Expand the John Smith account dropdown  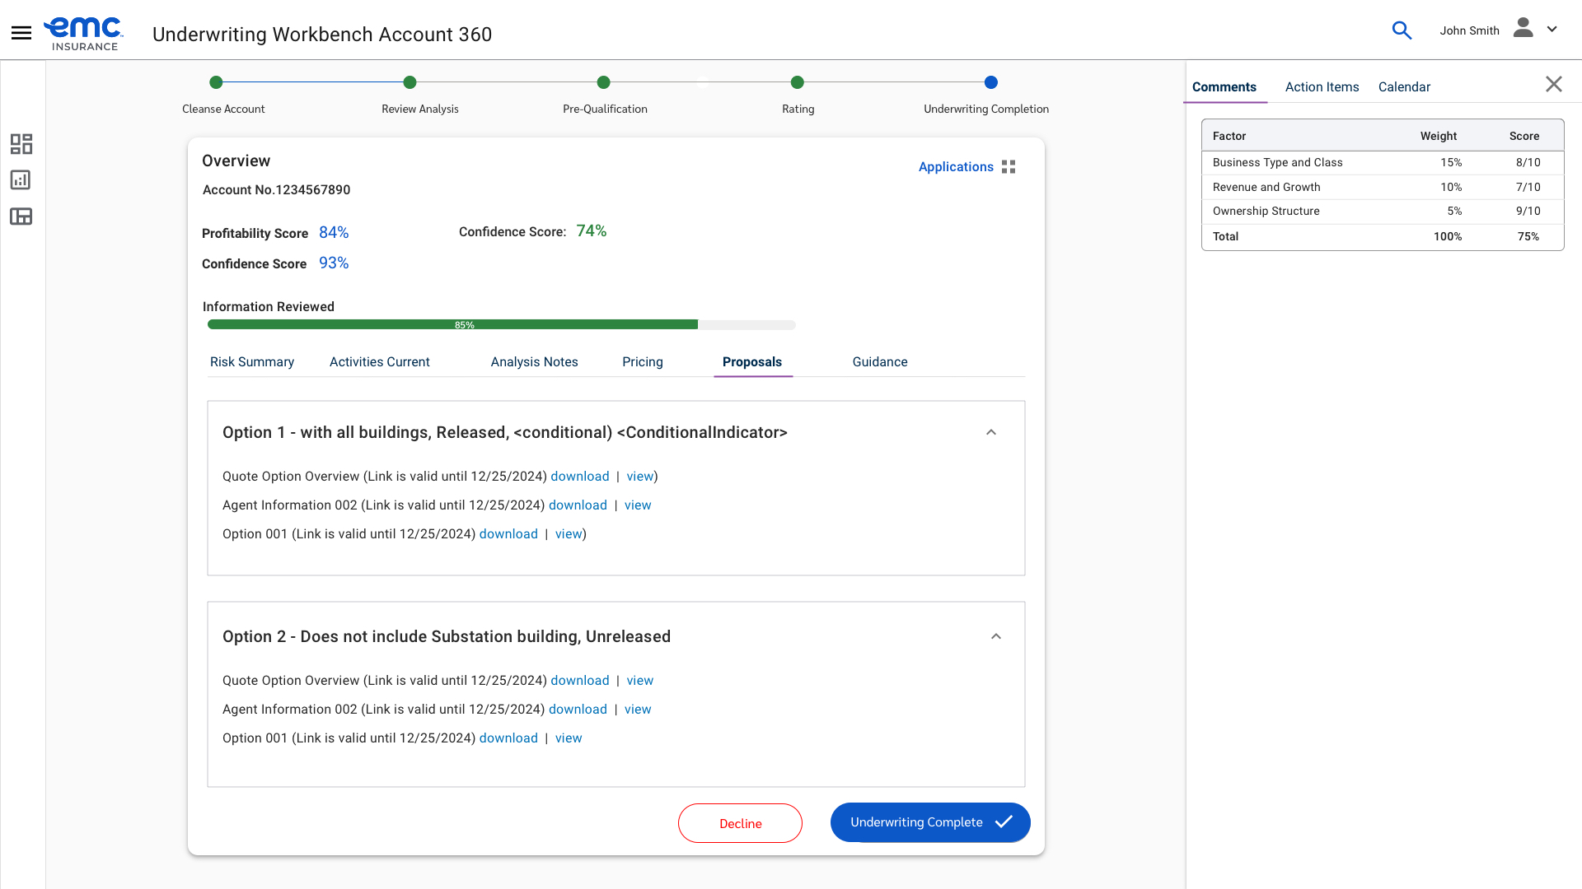click(x=1552, y=30)
